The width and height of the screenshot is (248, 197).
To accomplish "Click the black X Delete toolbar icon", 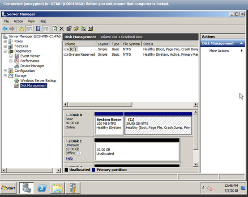I will point(62,29).
